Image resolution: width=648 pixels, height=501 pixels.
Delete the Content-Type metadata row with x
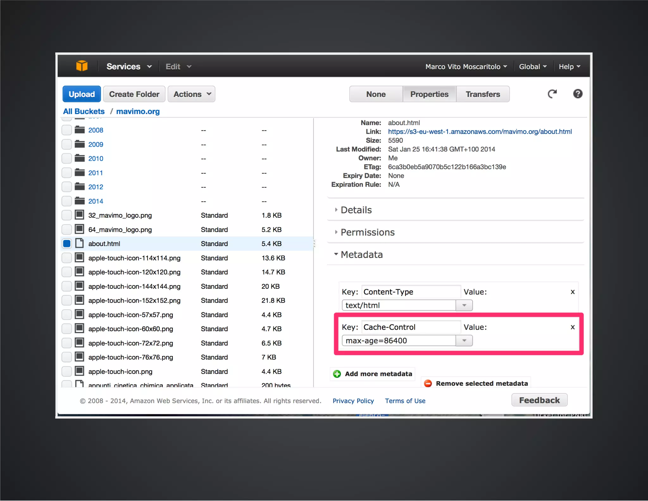572,292
